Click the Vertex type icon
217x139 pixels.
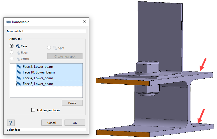click(17, 59)
